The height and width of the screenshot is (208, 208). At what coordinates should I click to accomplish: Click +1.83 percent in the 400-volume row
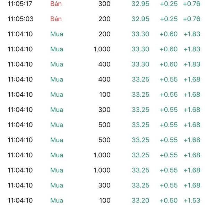pos(192,64)
